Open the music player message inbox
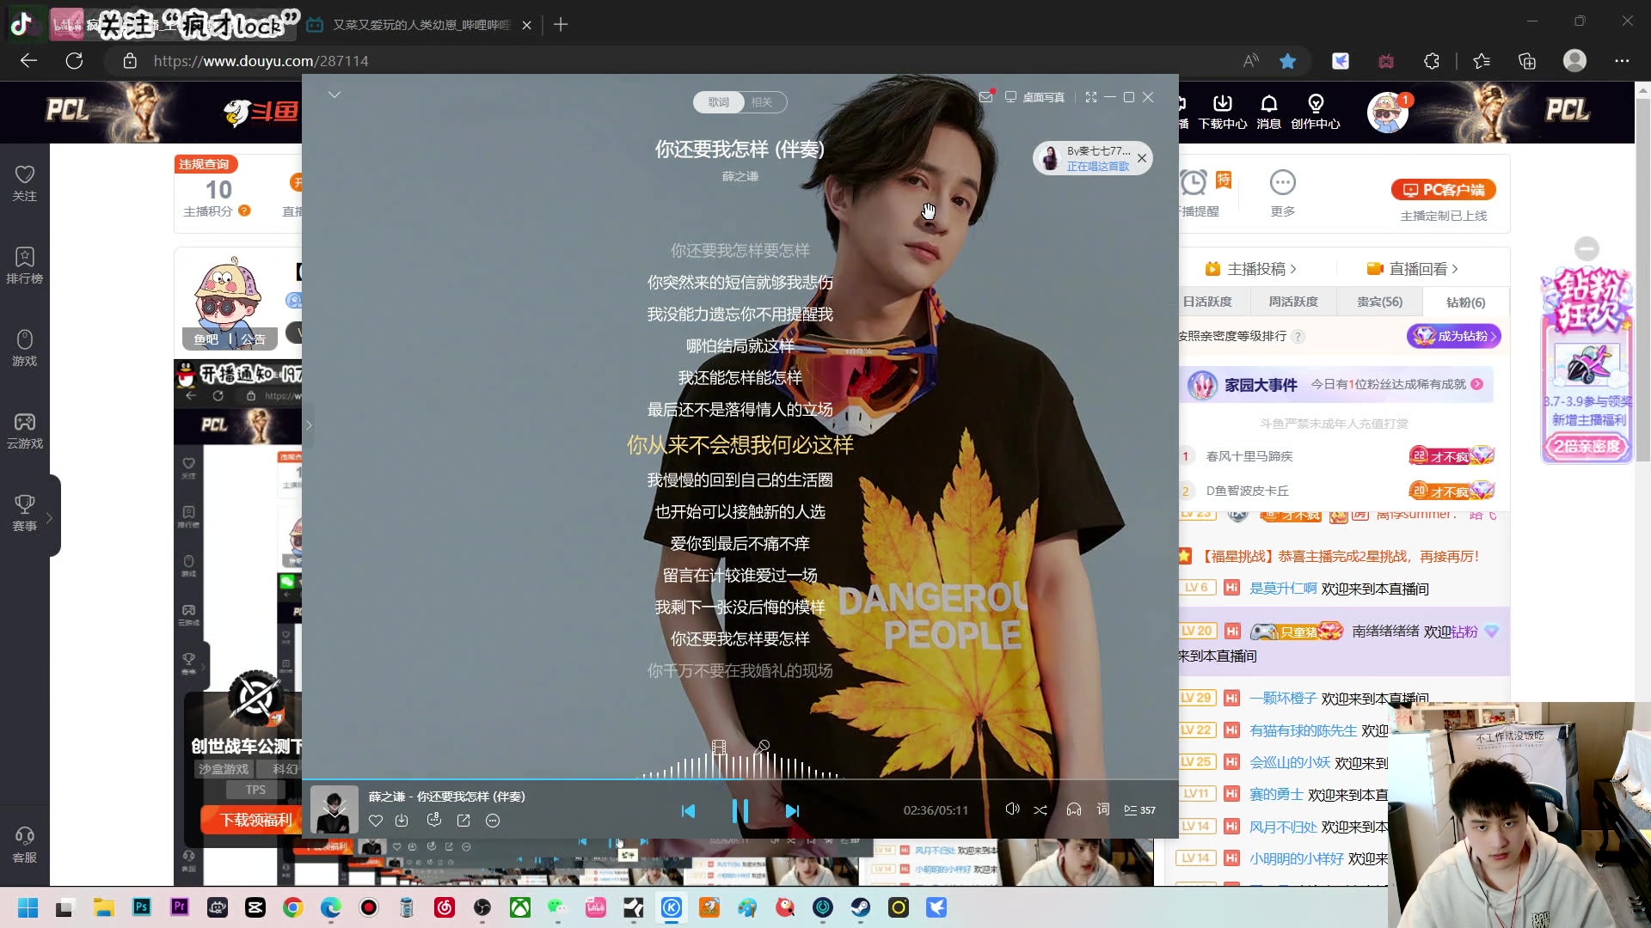This screenshot has width=1651, height=928. pyautogui.click(x=986, y=97)
